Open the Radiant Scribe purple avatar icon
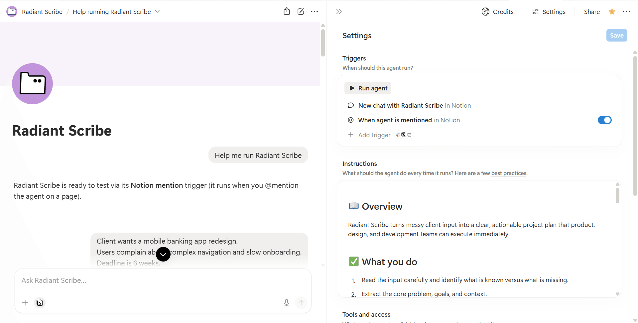638x323 pixels. (32, 84)
